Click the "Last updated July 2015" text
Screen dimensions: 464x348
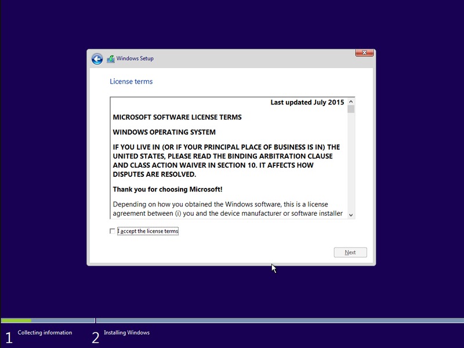[307, 102]
